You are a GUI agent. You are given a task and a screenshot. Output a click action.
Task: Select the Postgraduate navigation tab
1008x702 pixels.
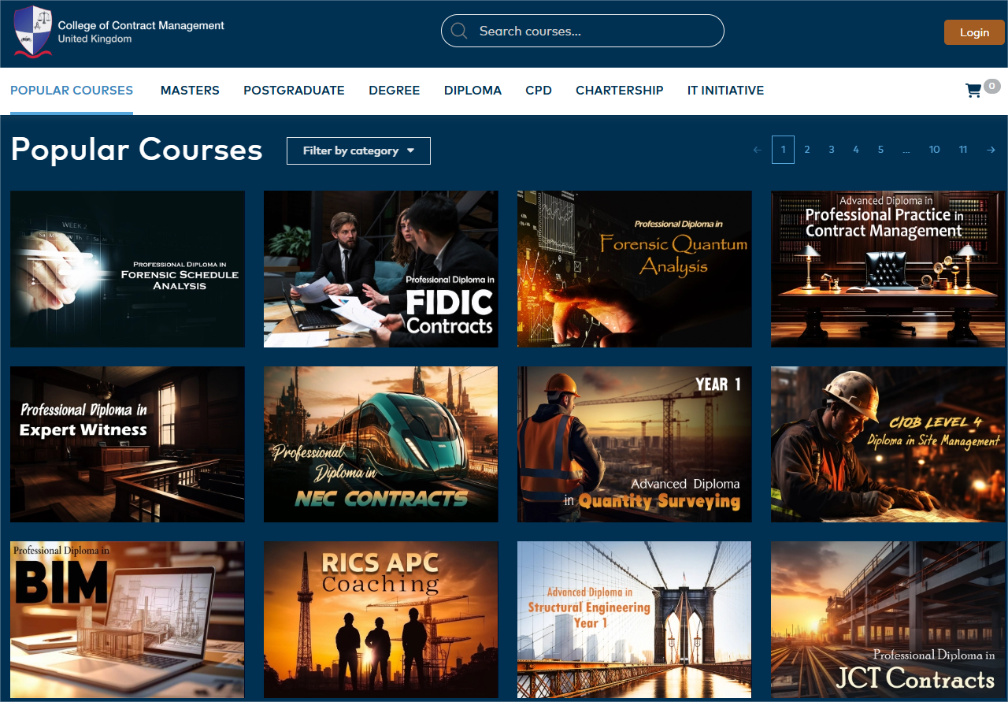294,91
